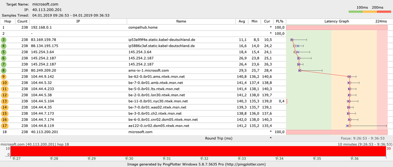
Task: Click the Avg value 11,1
Action: (x=244, y=40)
